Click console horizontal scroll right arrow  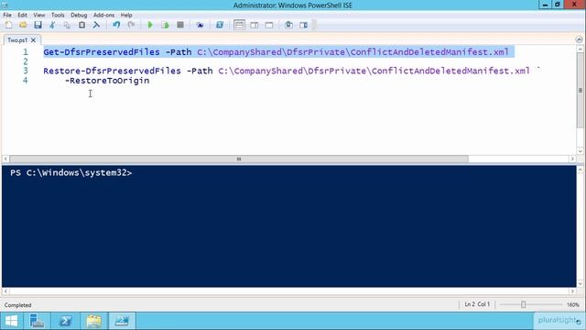point(571,291)
